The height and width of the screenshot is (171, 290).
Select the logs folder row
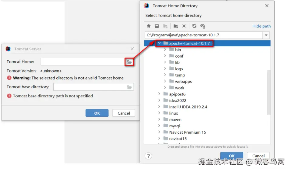(x=207, y=69)
